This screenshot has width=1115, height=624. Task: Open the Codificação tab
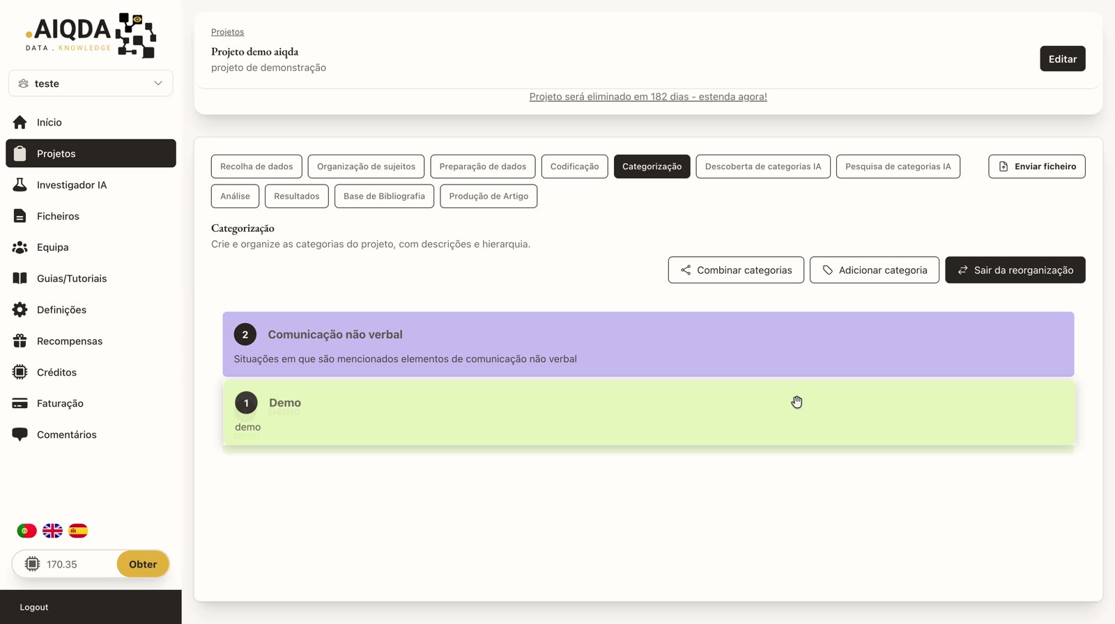point(574,166)
